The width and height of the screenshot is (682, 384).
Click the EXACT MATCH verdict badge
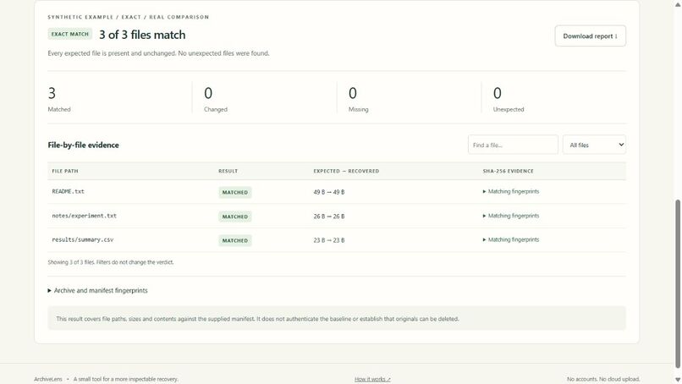click(x=70, y=34)
